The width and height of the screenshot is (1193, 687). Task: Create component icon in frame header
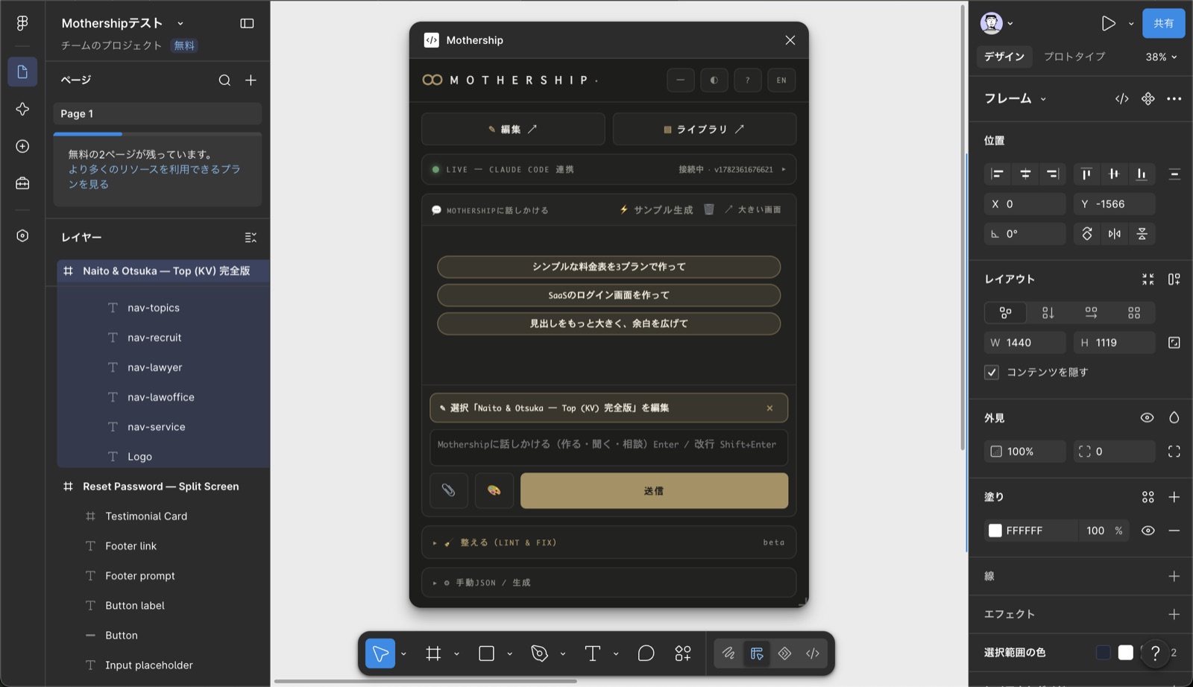(x=1148, y=98)
